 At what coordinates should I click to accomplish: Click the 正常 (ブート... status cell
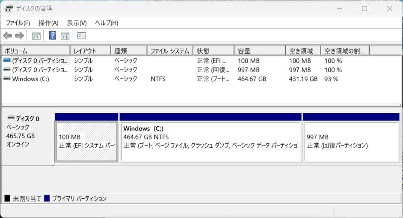(x=213, y=79)
